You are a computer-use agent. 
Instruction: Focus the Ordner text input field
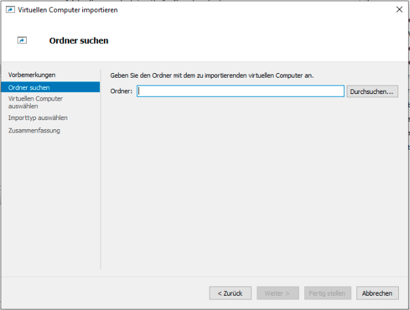pos(240,91)
